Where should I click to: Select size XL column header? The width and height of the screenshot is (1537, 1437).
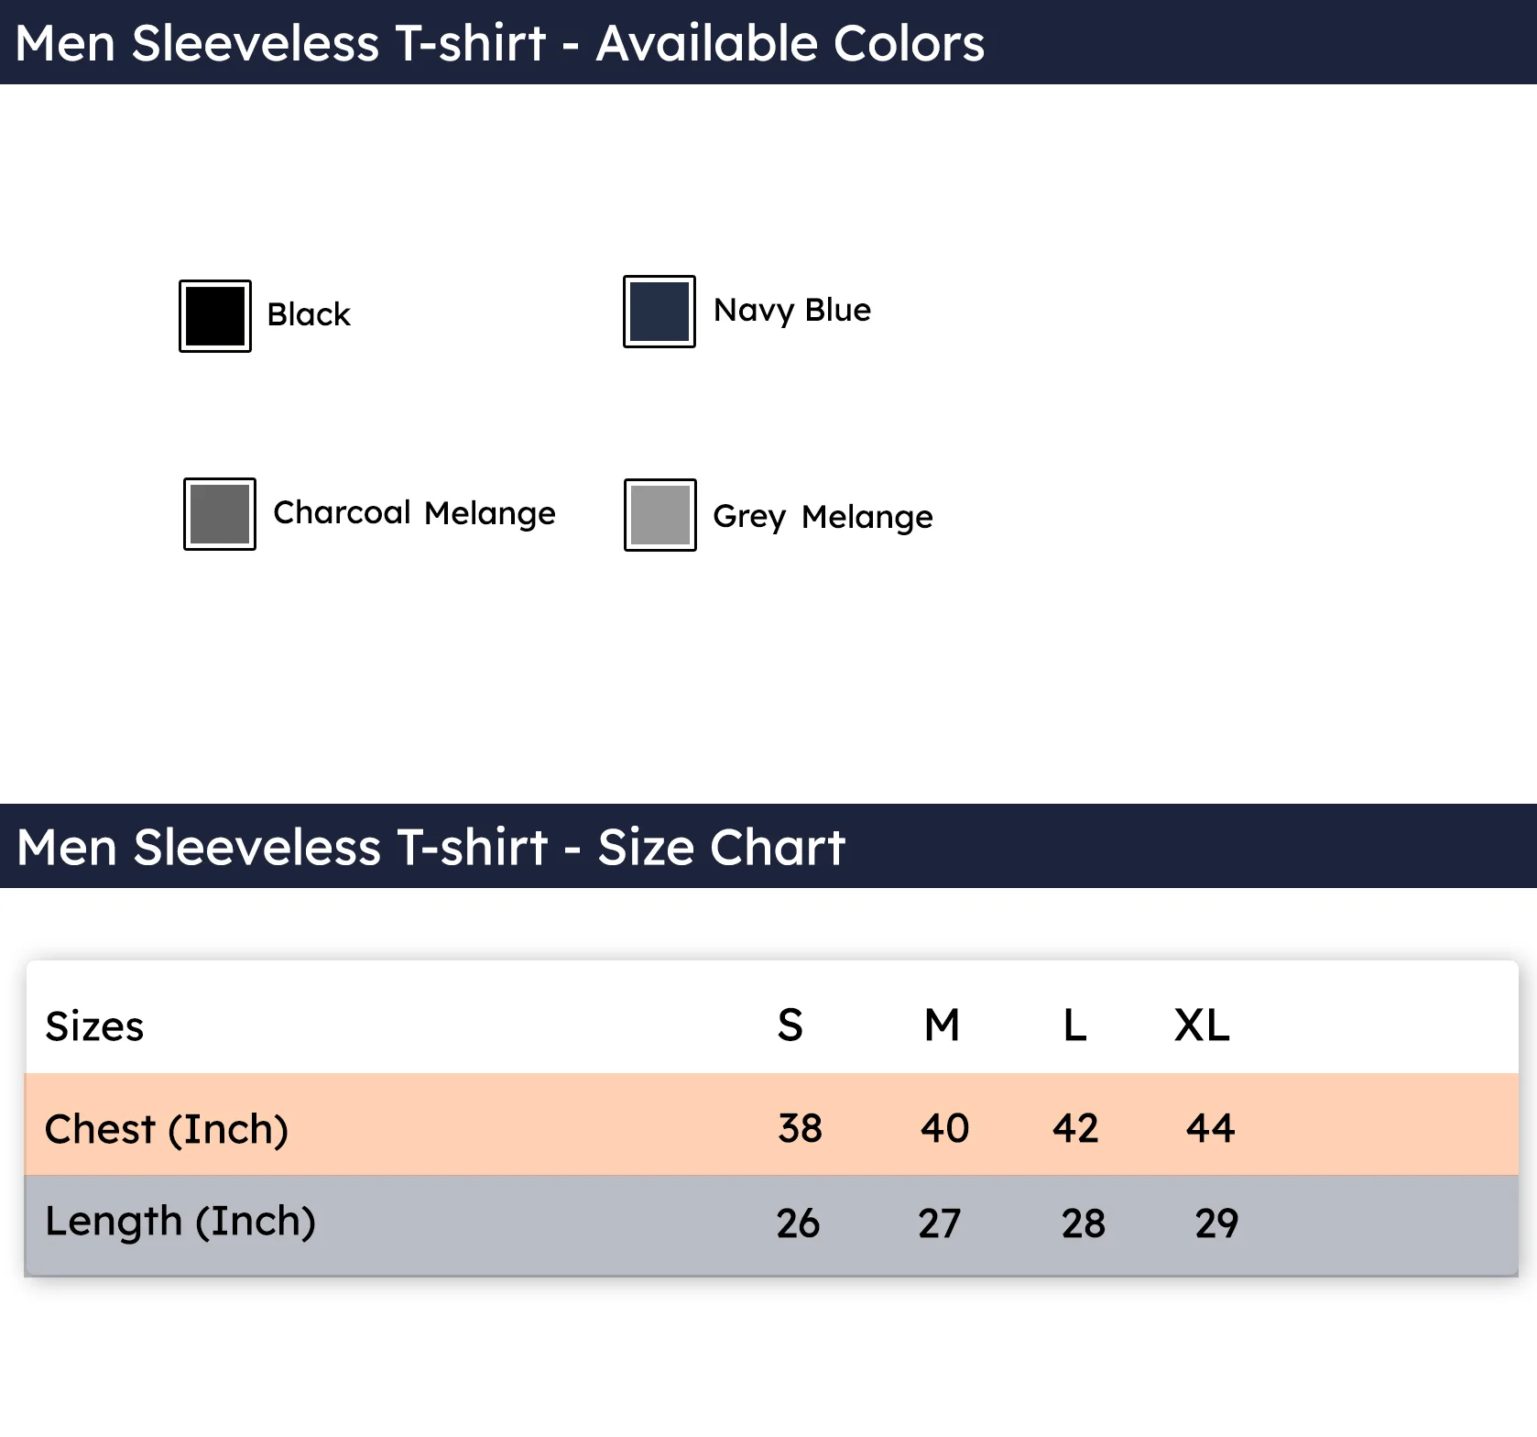pyautogui.click(x=1202, y=1025)
